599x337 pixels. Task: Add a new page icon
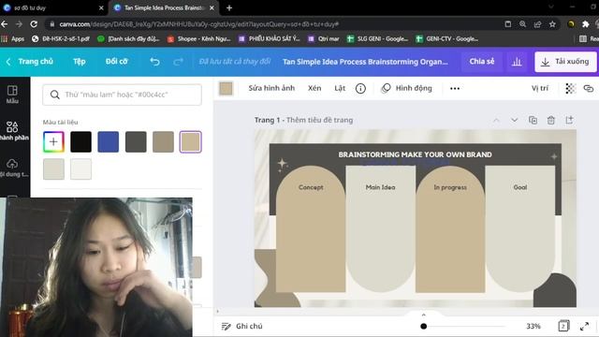click(569, 120)
